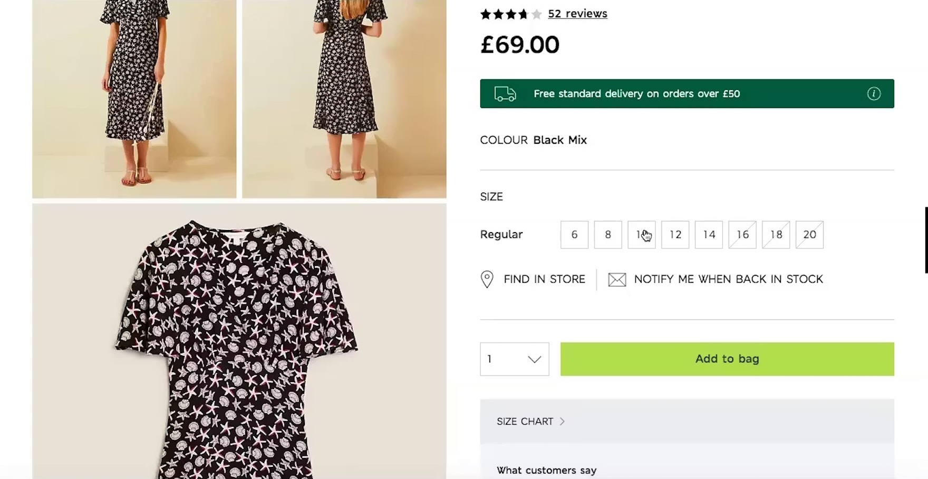Image resolution: width=928 pixels, height=479 pixels.
Task: Open the quantity dropdown
Action: point(514,359)
